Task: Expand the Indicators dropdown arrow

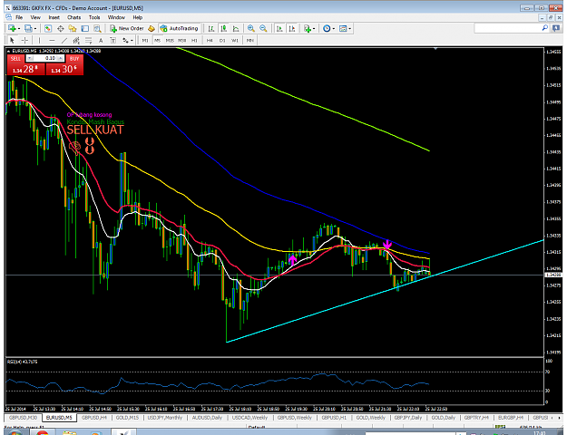Action: [x=314, y=29]
